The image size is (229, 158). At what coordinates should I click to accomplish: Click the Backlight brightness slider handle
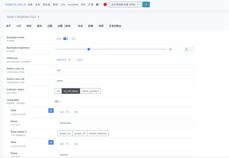tap(88, 49)
